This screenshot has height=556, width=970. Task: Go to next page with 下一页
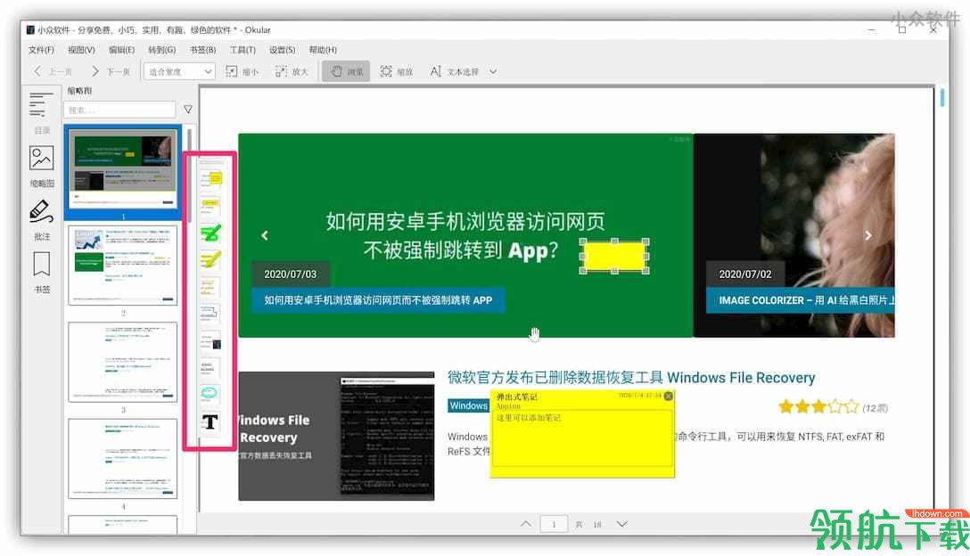tap(111, 72)
